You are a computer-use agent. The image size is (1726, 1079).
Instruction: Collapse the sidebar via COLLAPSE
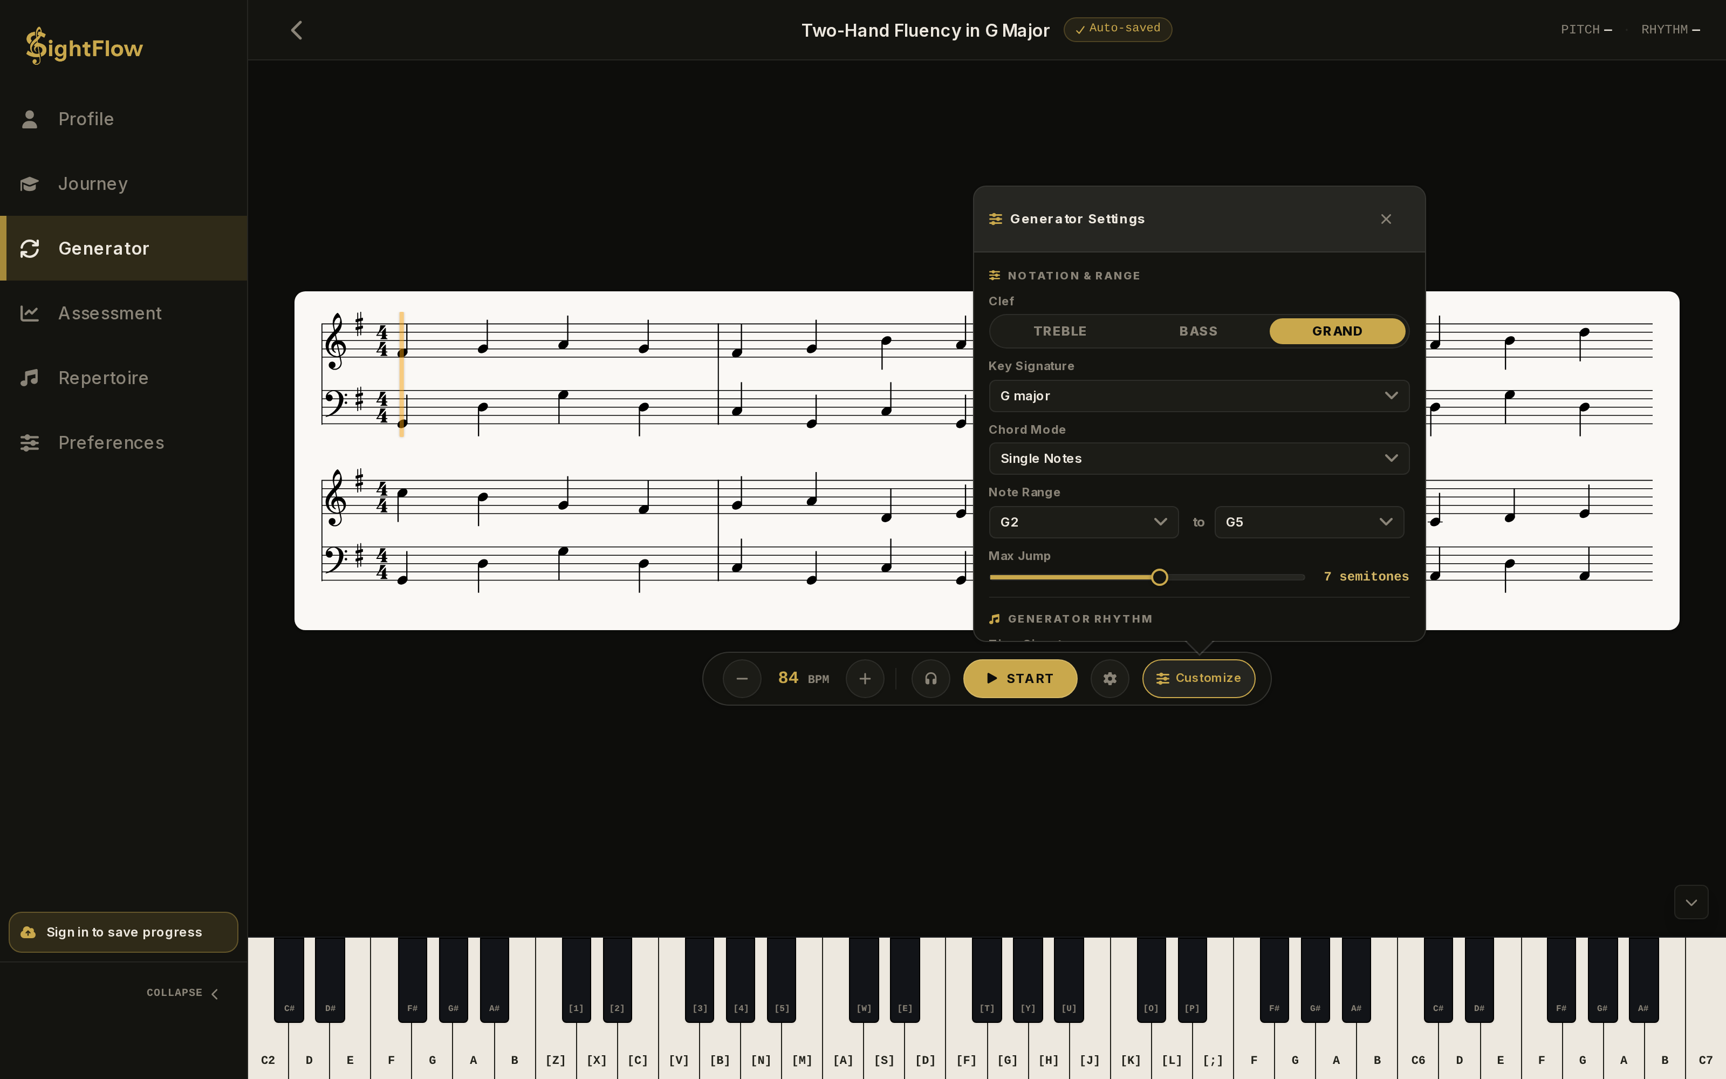coord(183,993)
